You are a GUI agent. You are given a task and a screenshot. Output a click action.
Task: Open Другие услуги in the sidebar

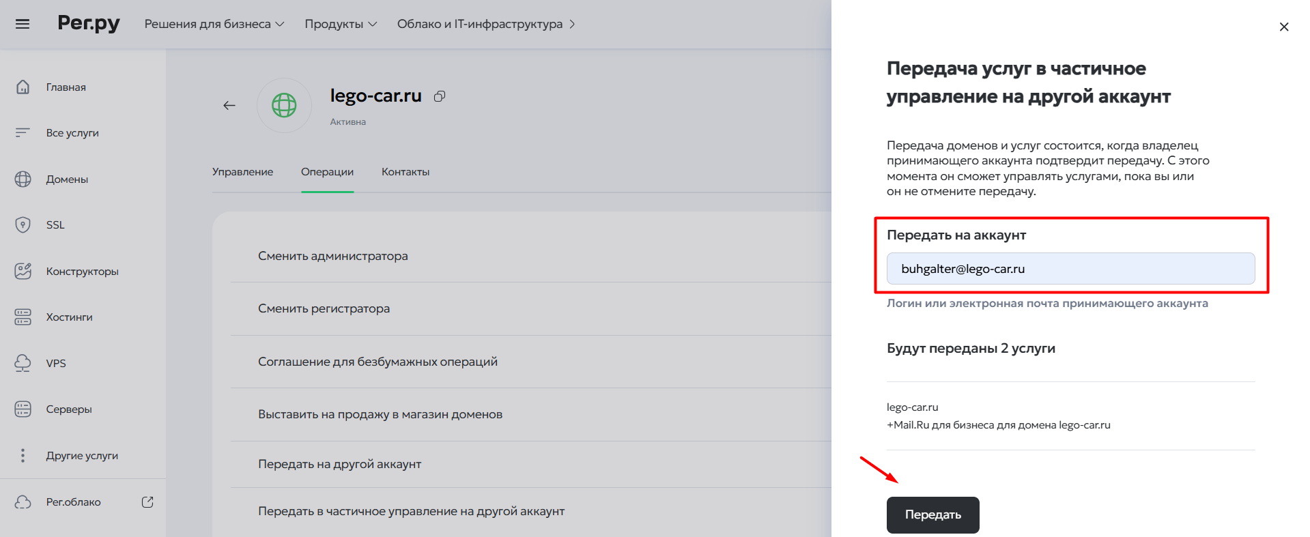pyautogui.click(x=83, y=455)
